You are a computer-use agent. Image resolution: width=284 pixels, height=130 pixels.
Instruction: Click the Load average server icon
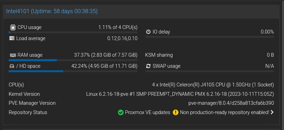click(12, 38)
